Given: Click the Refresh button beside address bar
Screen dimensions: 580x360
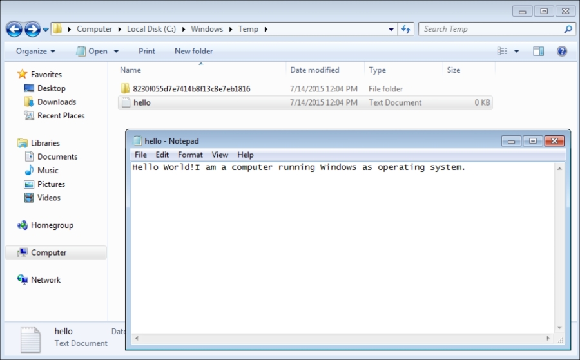Looking at the screenshot, I should click(x=406, y=29).
